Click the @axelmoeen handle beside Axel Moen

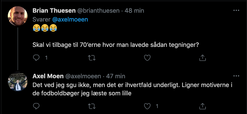(83, 76)
